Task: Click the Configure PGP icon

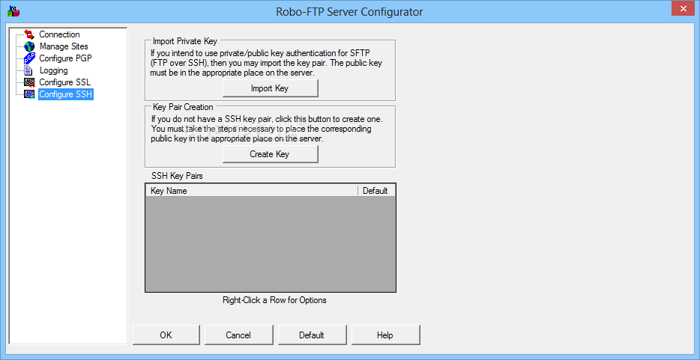Action: coord(29,58)
